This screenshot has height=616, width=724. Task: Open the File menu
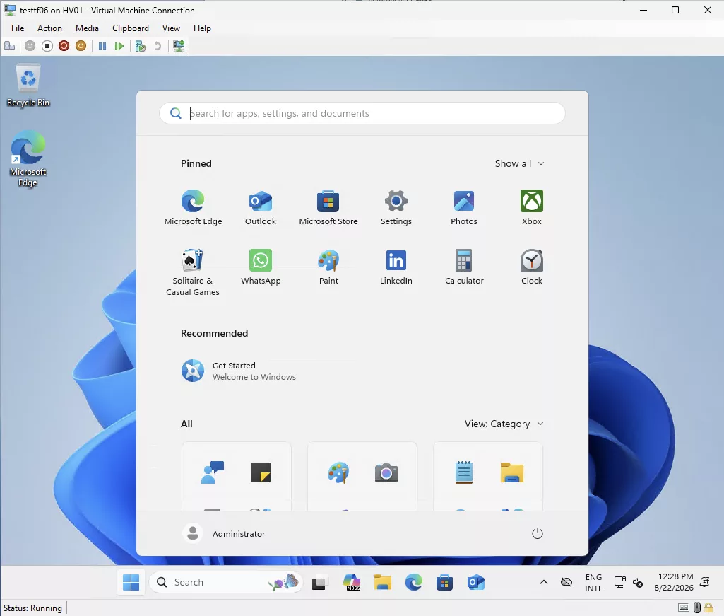click(x=18, y=28)
